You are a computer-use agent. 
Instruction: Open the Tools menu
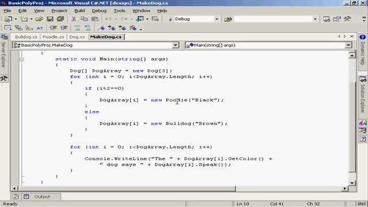[x=120, y=11]
